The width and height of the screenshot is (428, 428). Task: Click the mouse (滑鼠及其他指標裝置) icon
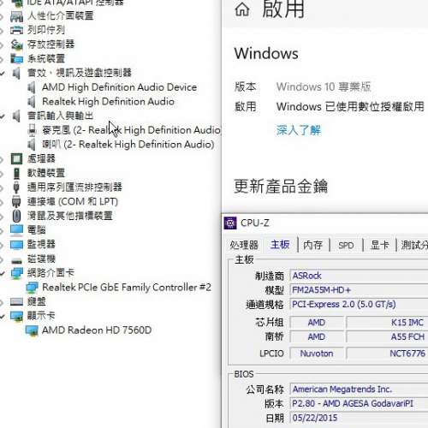pyautogui.click(x=16, y=216)
